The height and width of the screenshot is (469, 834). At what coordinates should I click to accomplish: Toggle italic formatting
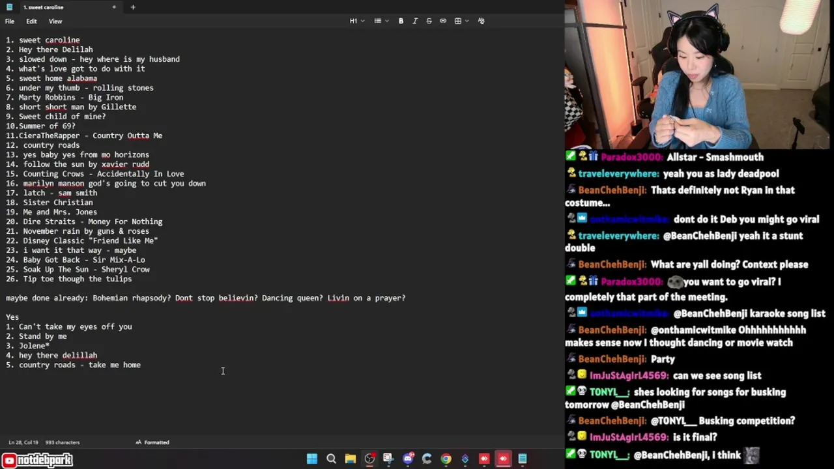(415, 21)
